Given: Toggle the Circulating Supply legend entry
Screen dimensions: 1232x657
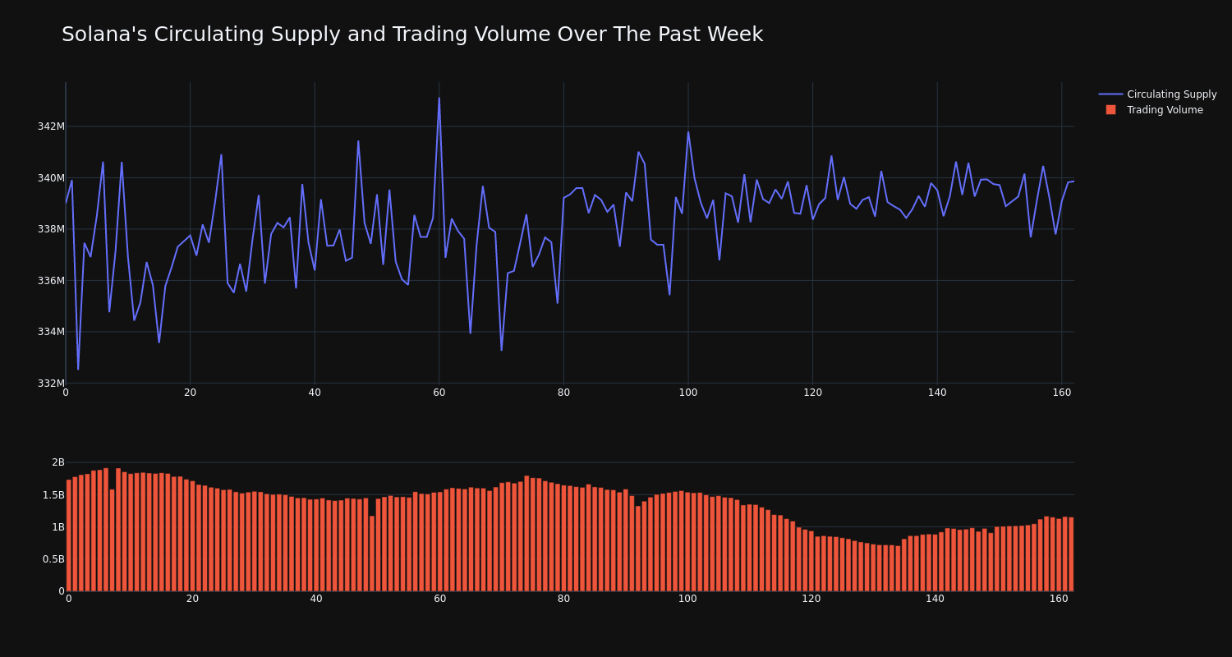Looking at the screenshot, I should coord(1157,94).
